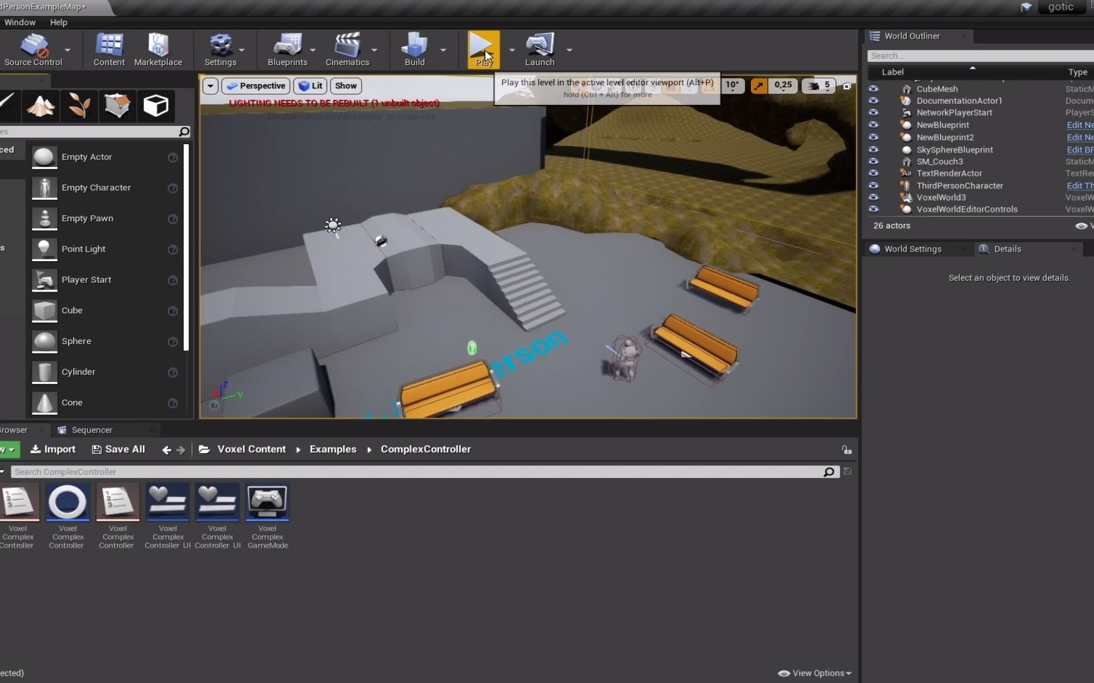Toggle SkySphereBlueprint visibility in World Outliner

(x=874, y=150)
